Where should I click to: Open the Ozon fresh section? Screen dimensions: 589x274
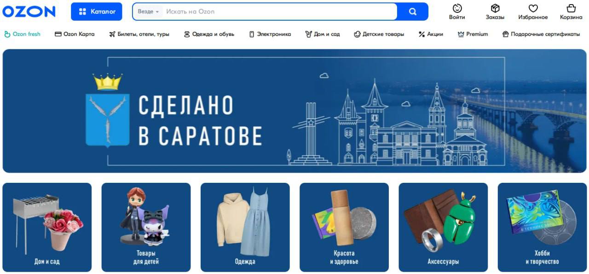tap(22, 34)
